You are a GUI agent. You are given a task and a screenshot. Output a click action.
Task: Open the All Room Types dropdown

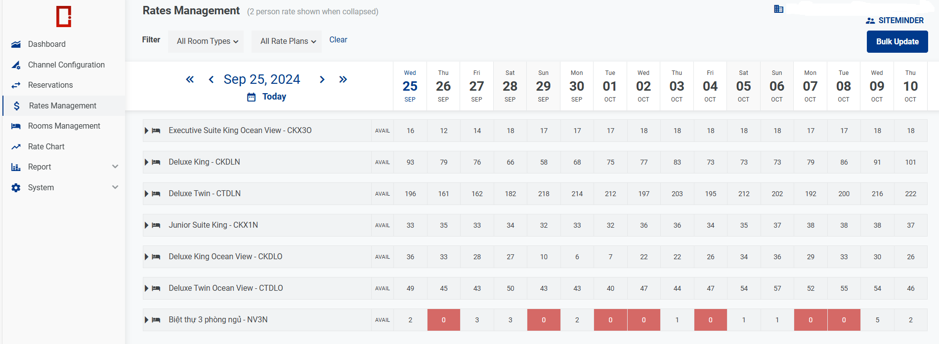tap(207, 41)
